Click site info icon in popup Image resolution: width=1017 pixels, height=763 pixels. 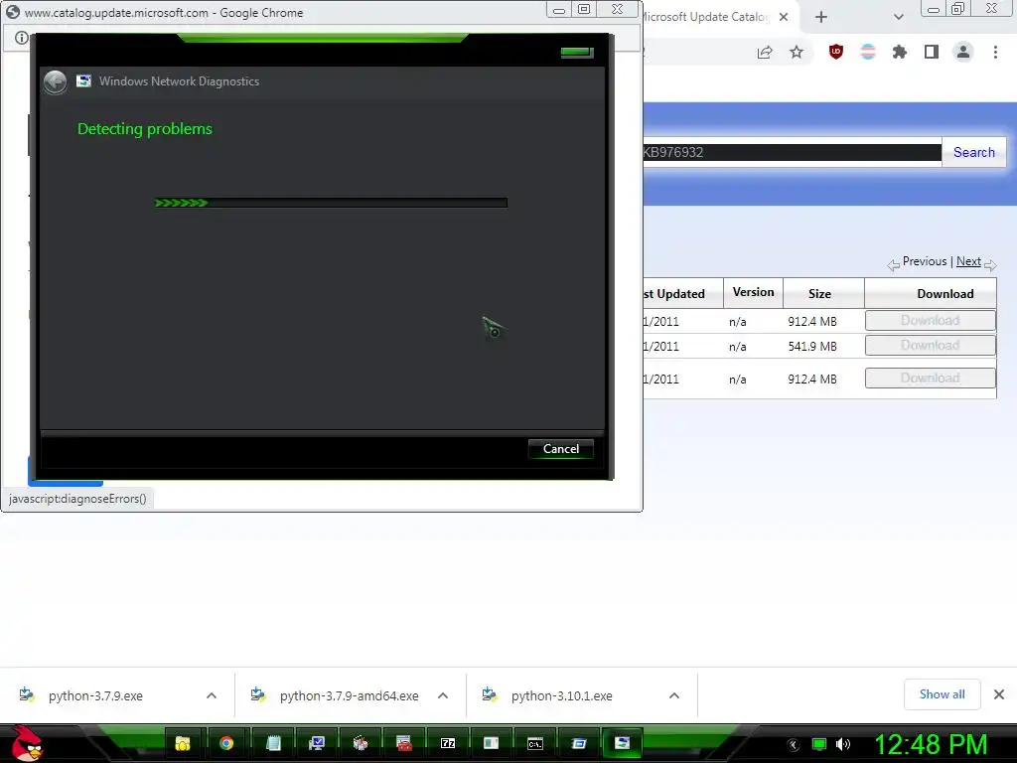(x=22, y=38)
